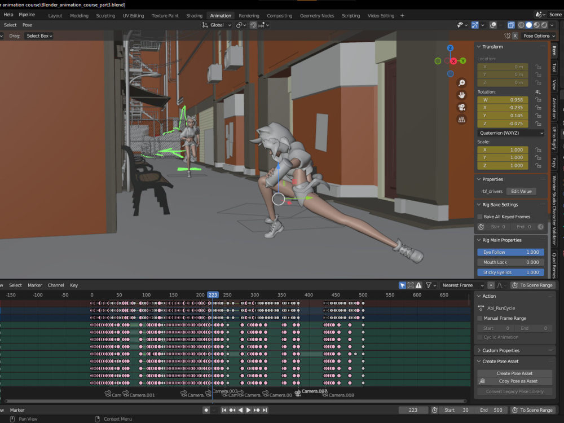564x423 pixels.
Task: Enable Bake All Keyed Frames checkbox
Action: [x=480, y=217]
